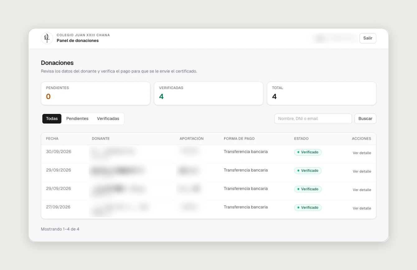This screenshot has height=270, width=417.
Task: Click the Pendientes summary card
Action: point(96,93)
